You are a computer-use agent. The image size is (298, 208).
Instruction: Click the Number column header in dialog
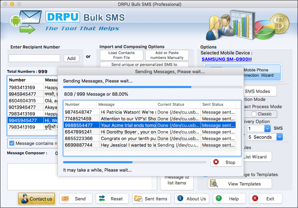[x=80, y=104]
